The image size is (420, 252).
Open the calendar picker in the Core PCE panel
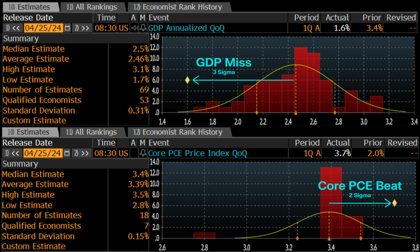coord(67,153)
